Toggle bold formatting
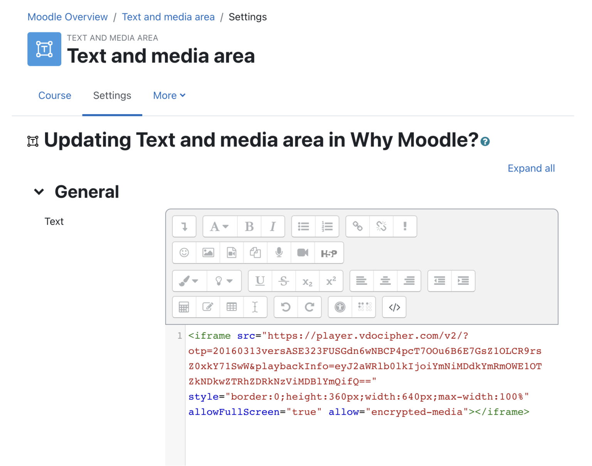This screenshot has width=592, height=466. point(249,227)
